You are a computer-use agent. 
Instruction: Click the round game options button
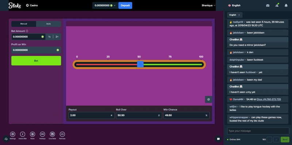208,99
